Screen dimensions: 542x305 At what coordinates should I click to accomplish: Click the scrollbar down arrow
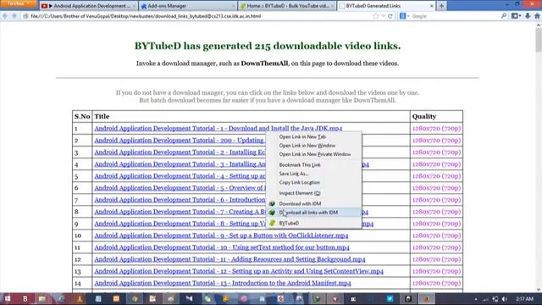539,290
